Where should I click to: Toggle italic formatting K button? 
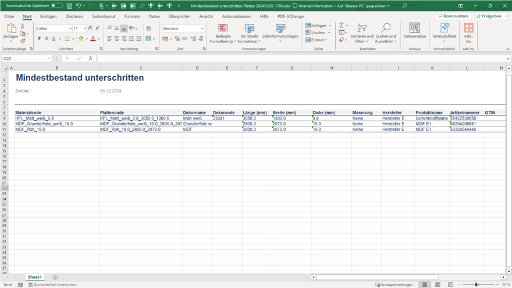47,39
